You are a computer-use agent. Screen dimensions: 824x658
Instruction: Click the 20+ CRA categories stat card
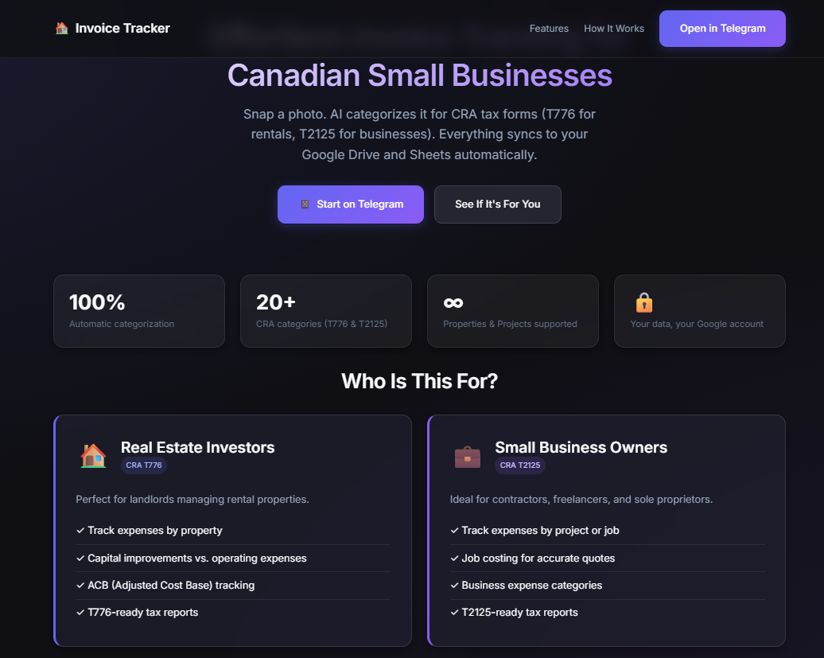coord(325,310)
